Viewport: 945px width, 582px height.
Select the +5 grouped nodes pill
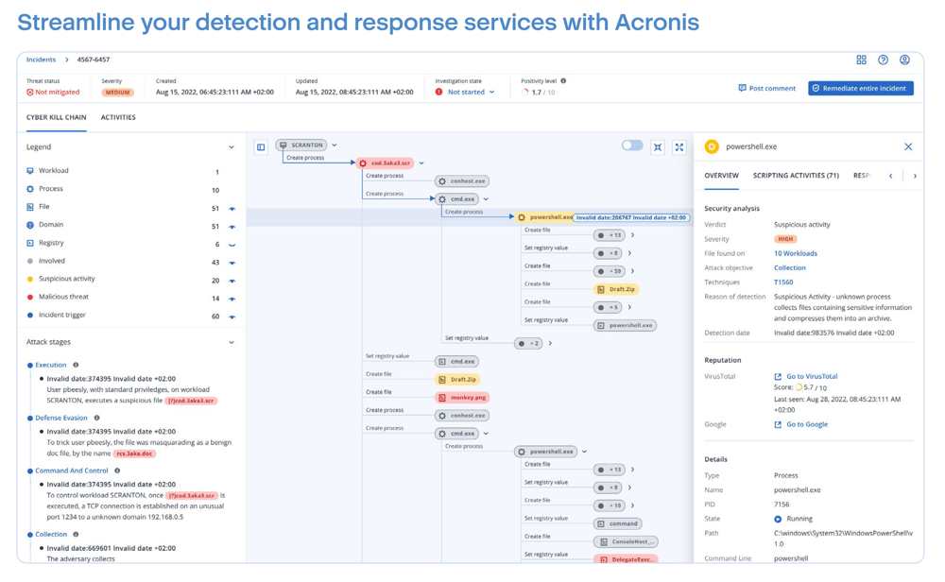[608, 307]
